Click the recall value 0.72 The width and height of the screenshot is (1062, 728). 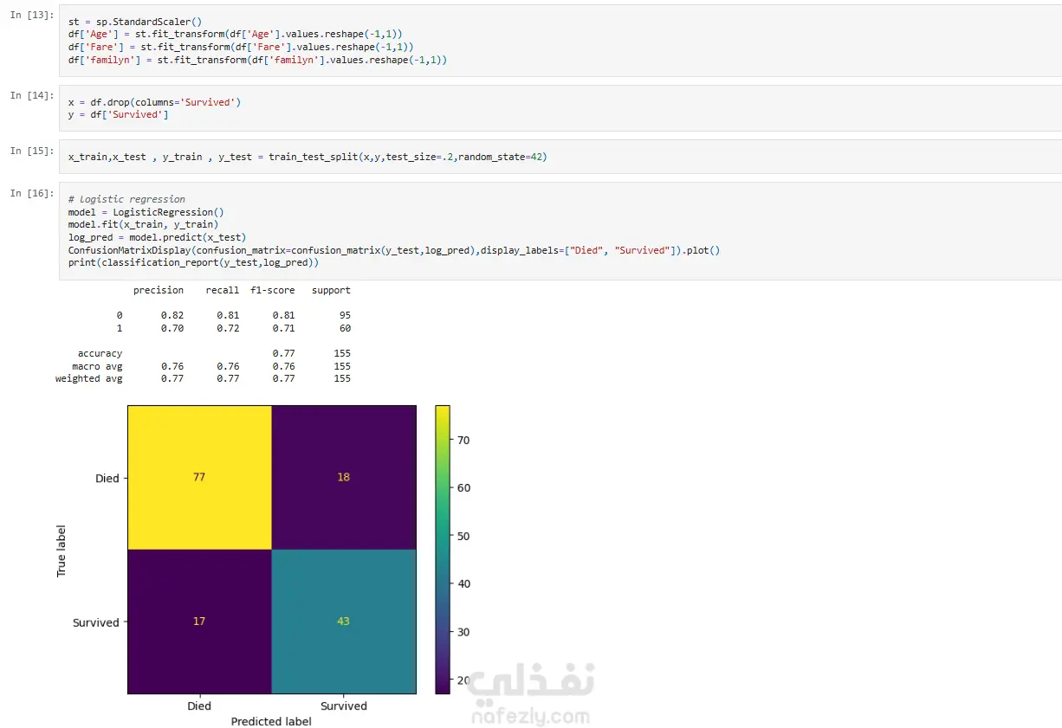coord(228,328)
